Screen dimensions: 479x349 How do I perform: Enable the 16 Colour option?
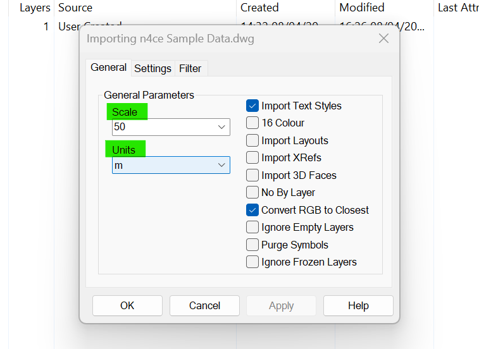pyautogui.click(x=252, y=123)
